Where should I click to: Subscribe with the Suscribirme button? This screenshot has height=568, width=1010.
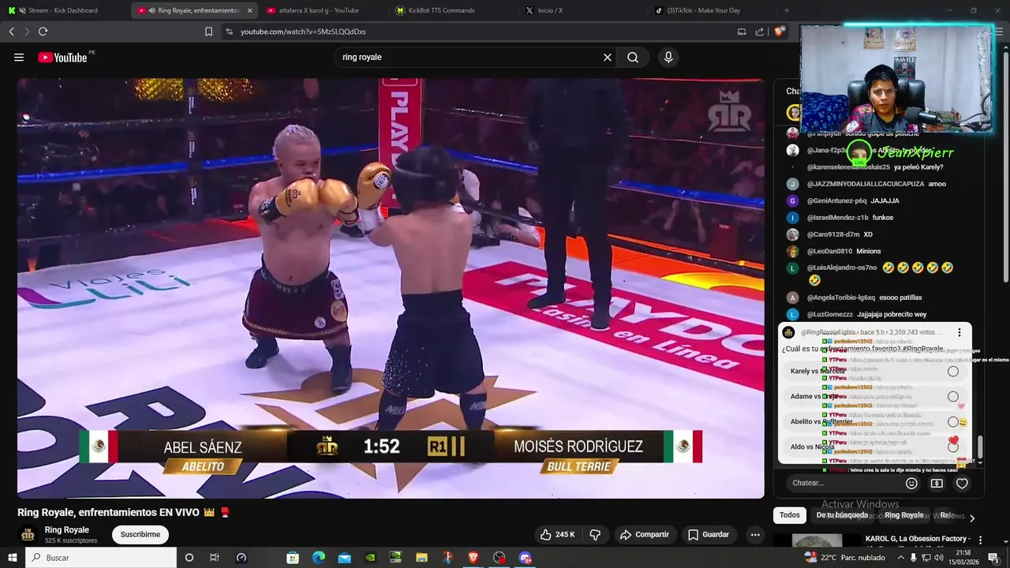(x=140, y=535)
